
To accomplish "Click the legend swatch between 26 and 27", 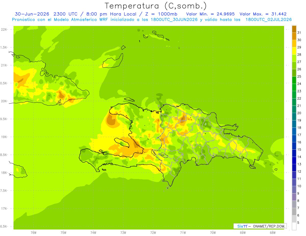I will coord(294,66).
